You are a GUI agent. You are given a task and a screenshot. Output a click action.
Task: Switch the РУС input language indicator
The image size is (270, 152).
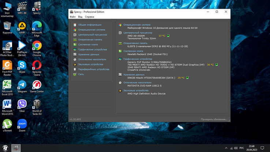[241, 148]
